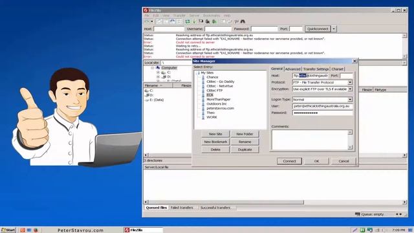Collapse the Computer node in local tree
This screenshot has height=233, width=414.
[x=153, y=68]
